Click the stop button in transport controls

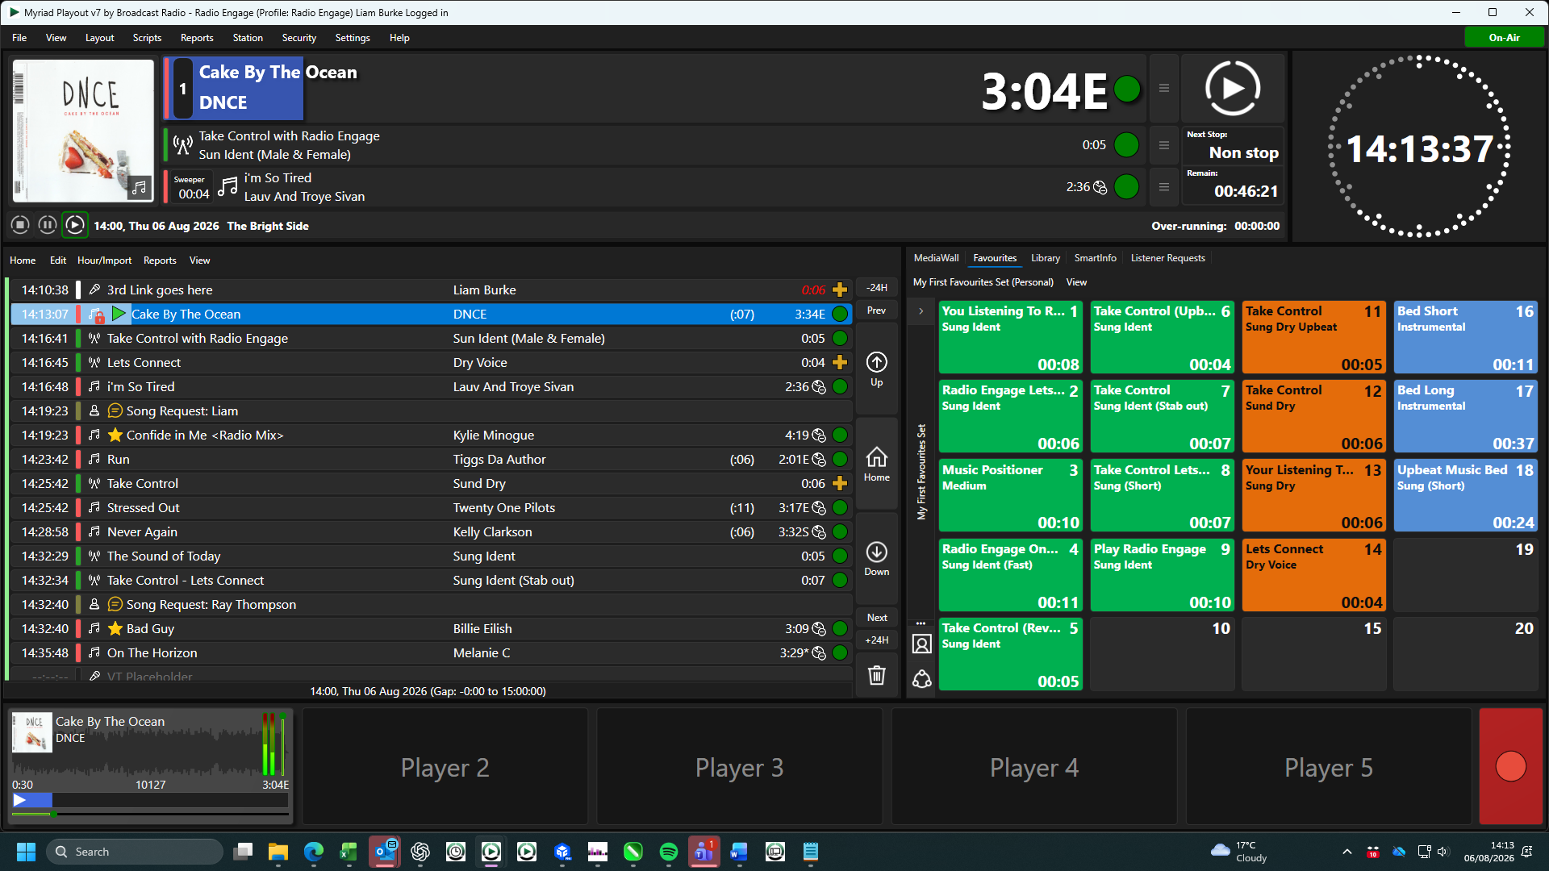pos(21,225)
